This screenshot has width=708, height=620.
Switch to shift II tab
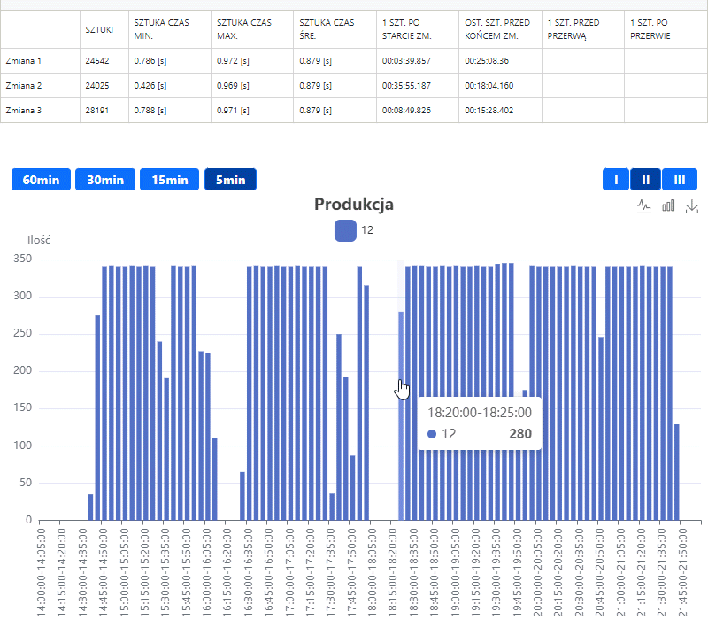(645, 180)
